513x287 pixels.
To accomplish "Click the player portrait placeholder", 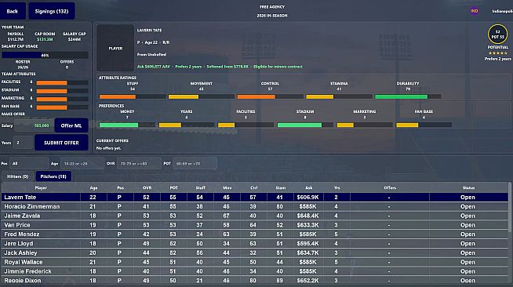I will (x=115, y=48).
